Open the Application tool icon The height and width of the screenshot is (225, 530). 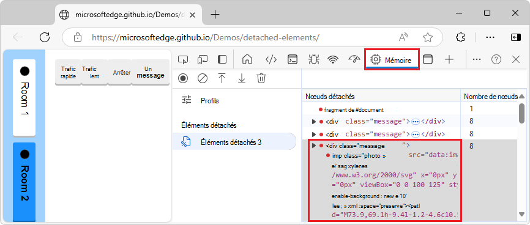pos(428,60)
